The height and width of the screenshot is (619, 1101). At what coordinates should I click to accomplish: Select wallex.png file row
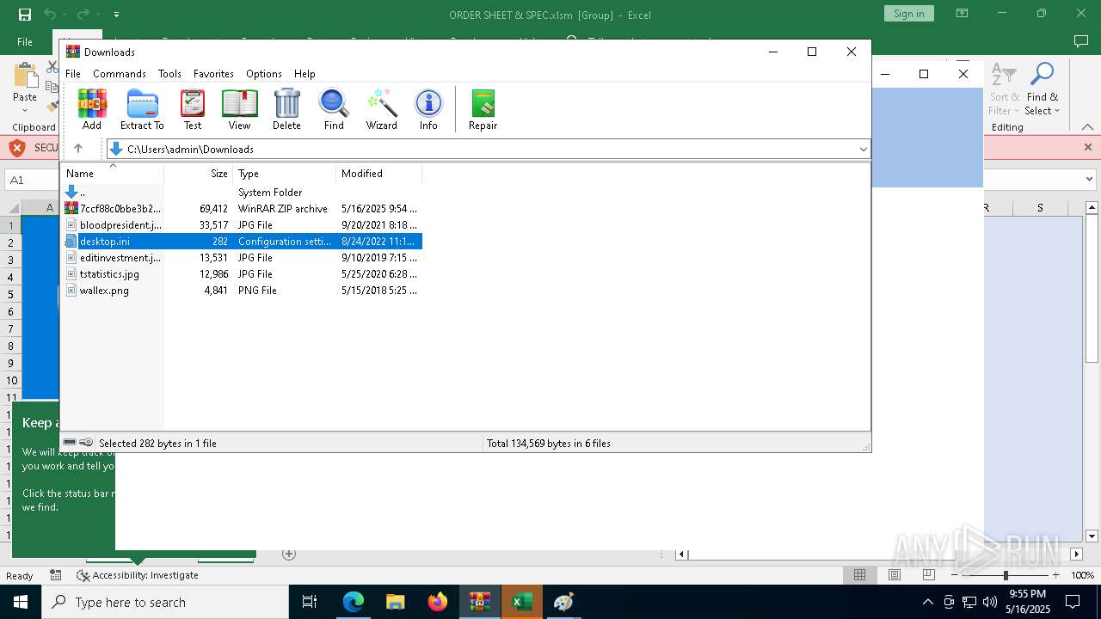pyautogui.click(x=242, y=291)
